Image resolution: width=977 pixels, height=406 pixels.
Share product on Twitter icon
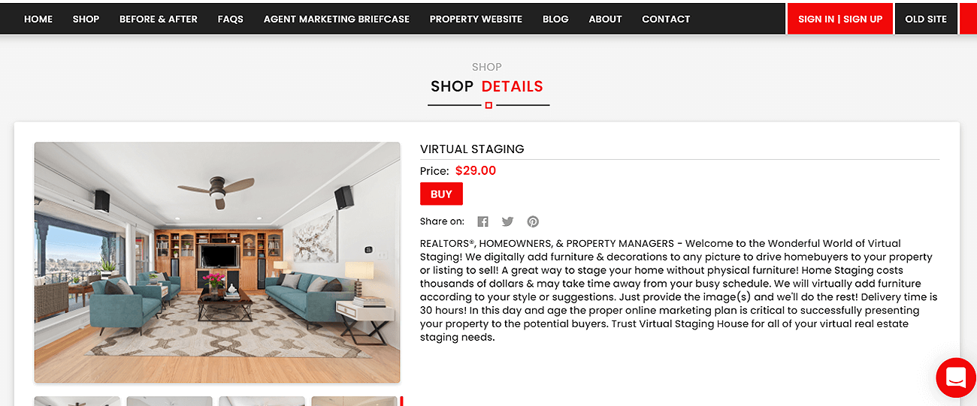(507, 221)
